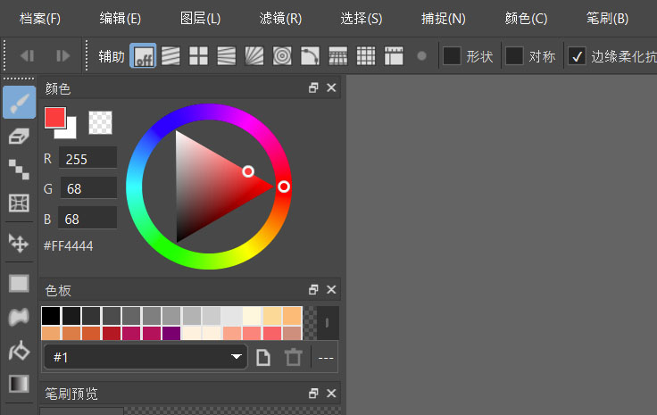Image resolution: width=657 pixels, height=415 pixels.
Task: Float the 颜色 panel
Action: [313, 87]
